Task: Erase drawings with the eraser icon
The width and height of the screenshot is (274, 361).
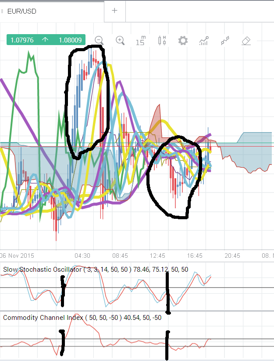Action: pyautogui.click(x=246, y=41)
